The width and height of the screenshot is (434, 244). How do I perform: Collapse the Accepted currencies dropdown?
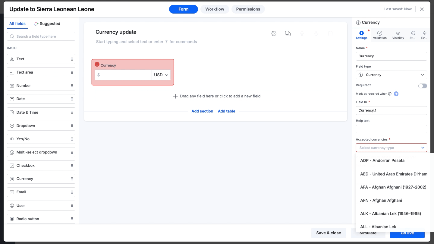pyautogui.click(x=423, y=148)
